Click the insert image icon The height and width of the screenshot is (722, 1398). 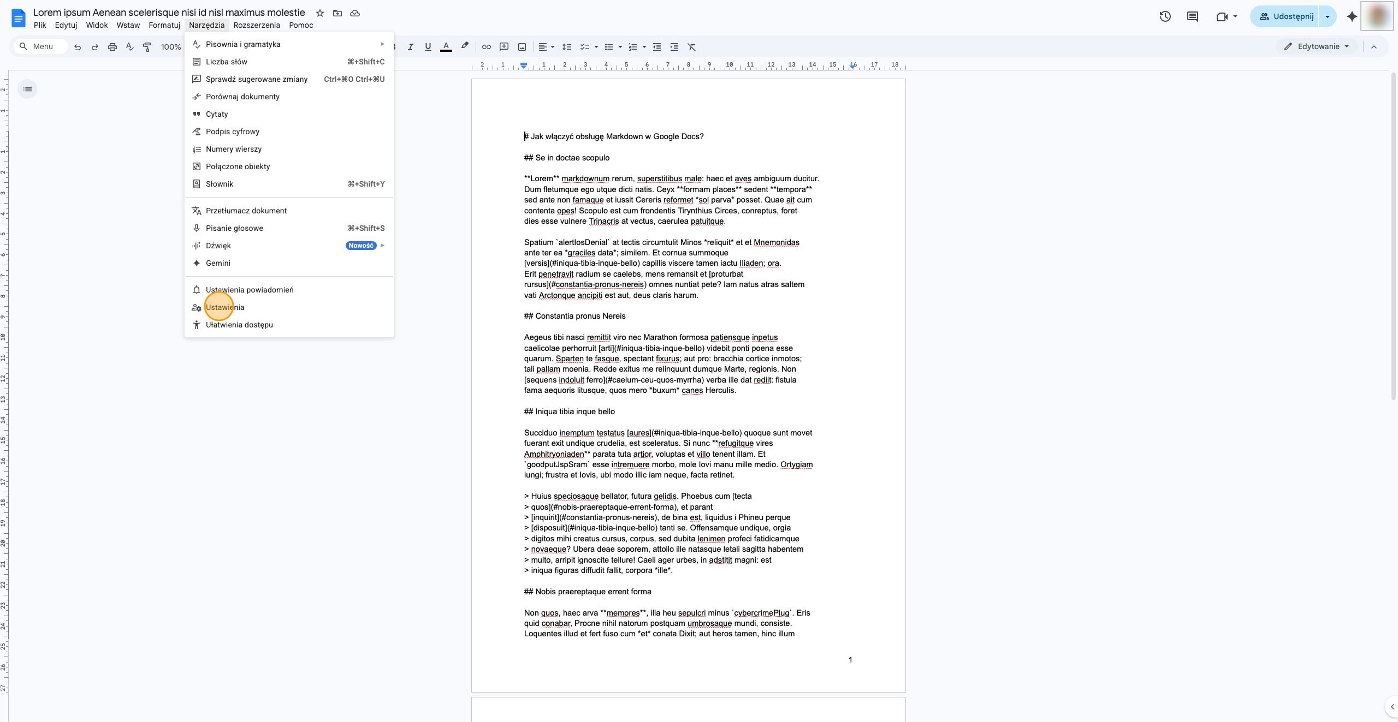(522, 47)
